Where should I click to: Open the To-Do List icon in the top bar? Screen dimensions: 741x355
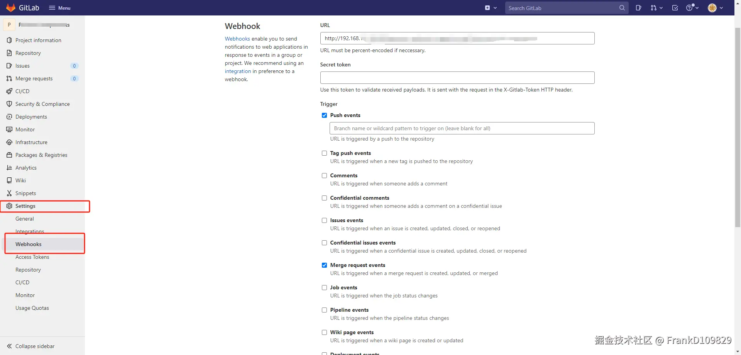pyautogui.click(x=675, y=8)
